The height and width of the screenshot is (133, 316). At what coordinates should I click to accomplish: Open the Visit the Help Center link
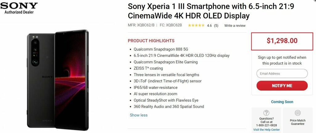pos(267,130)
